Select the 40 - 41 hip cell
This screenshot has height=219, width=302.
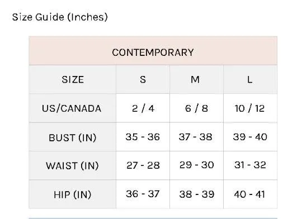250,194
